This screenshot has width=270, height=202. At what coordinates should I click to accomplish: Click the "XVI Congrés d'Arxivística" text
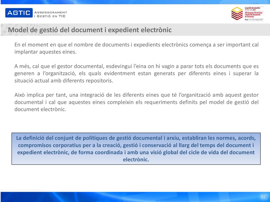253,13
